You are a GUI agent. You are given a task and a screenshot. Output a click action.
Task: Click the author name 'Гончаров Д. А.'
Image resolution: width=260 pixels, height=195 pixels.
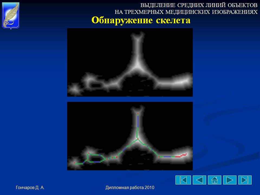(30, 187)
